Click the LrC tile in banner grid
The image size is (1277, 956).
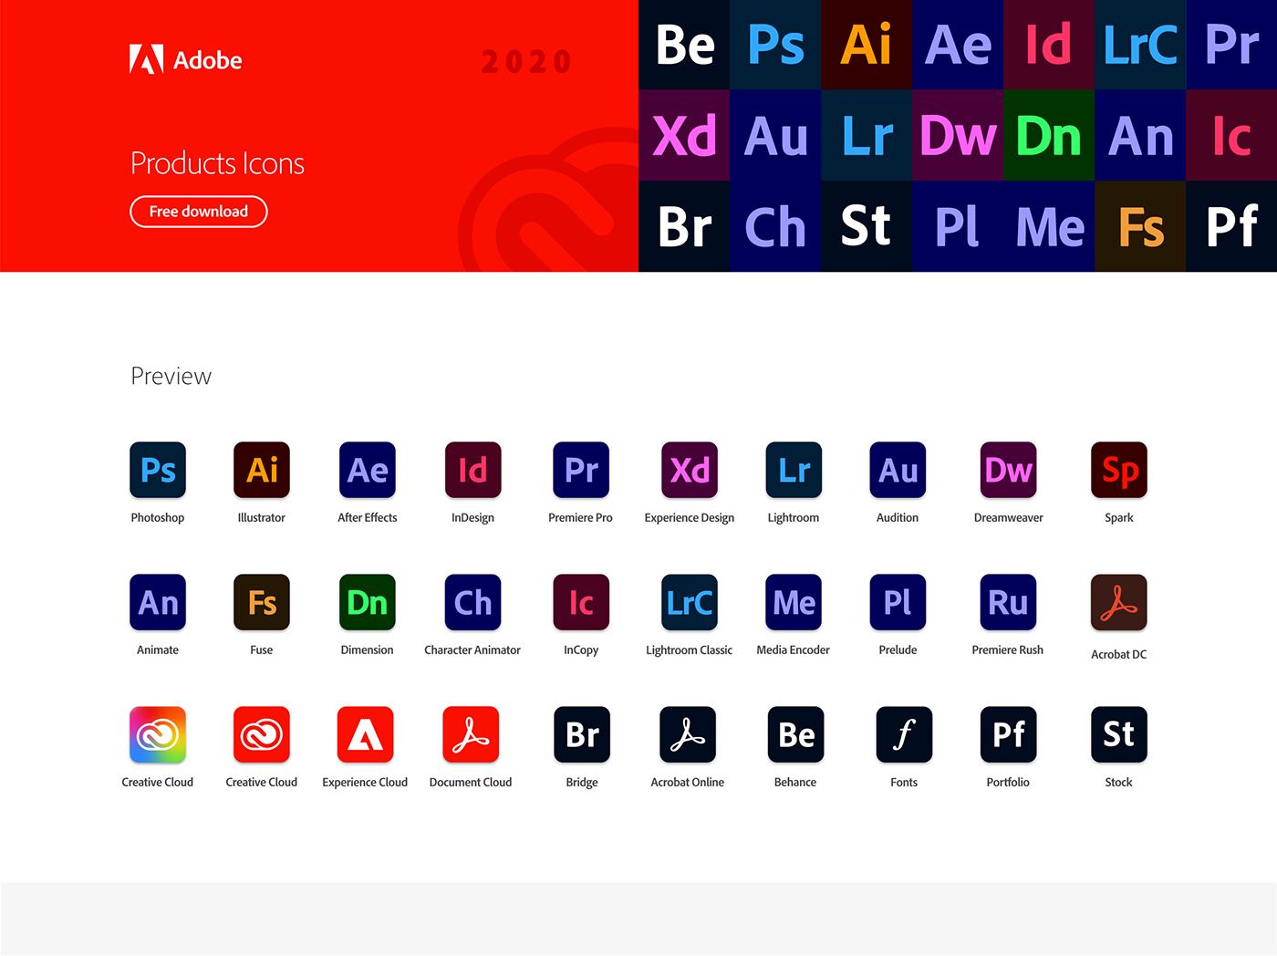coord(1140,45)
